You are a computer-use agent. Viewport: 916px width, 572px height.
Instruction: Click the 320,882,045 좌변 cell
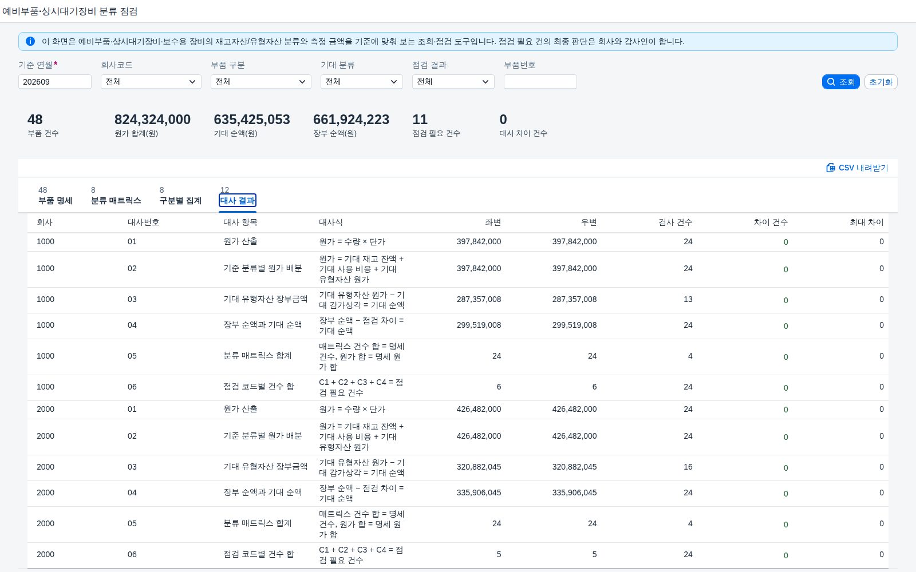479,467
